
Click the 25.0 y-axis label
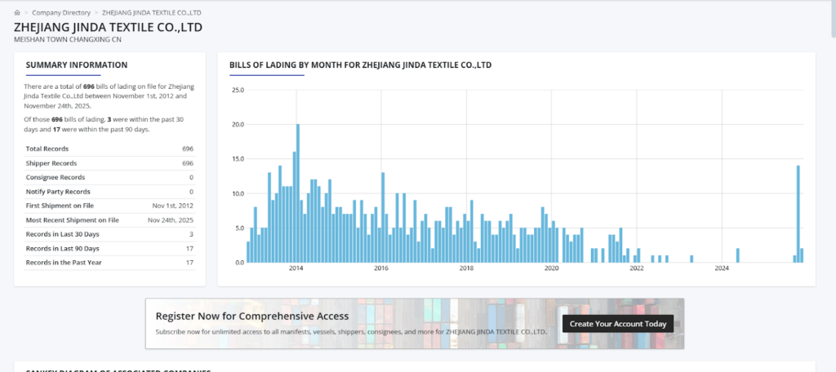(238, 90)
